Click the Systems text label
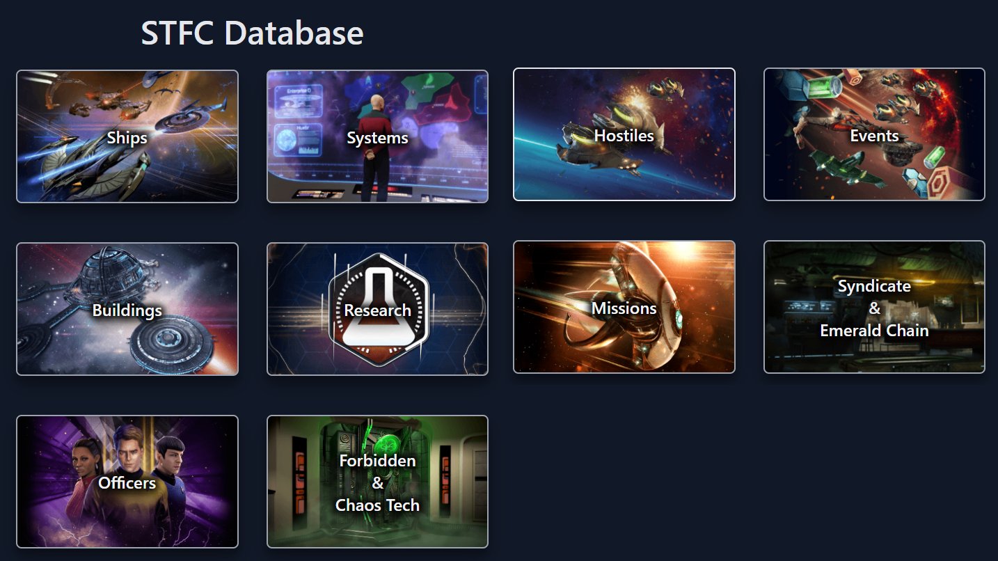This screenshot has width=998, height=561. (x=377, y=139)
